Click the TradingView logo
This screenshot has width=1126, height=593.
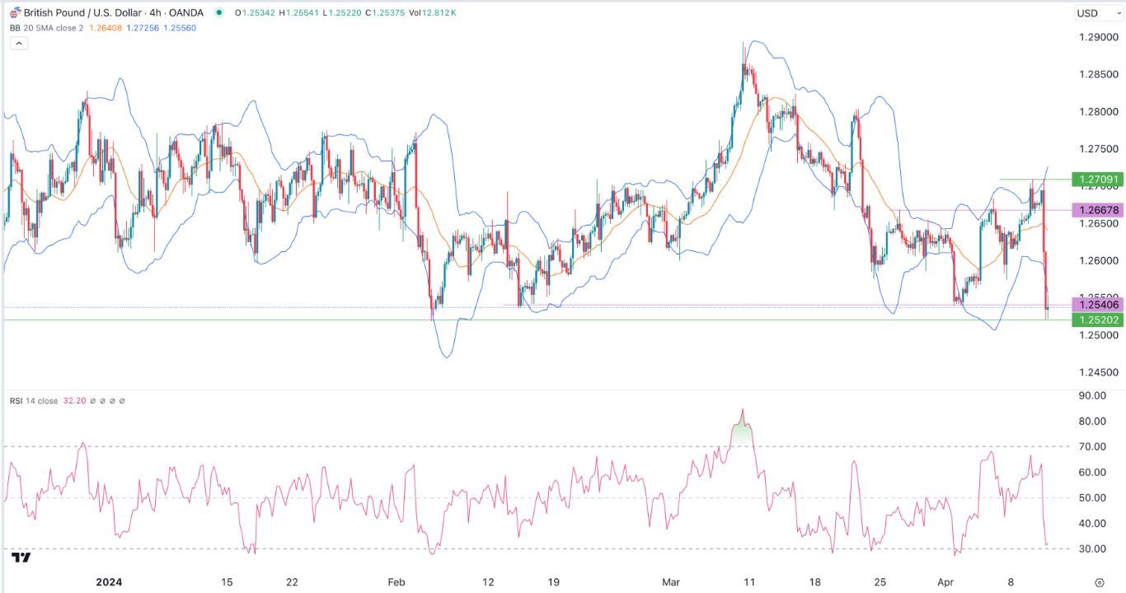[21, 558]
